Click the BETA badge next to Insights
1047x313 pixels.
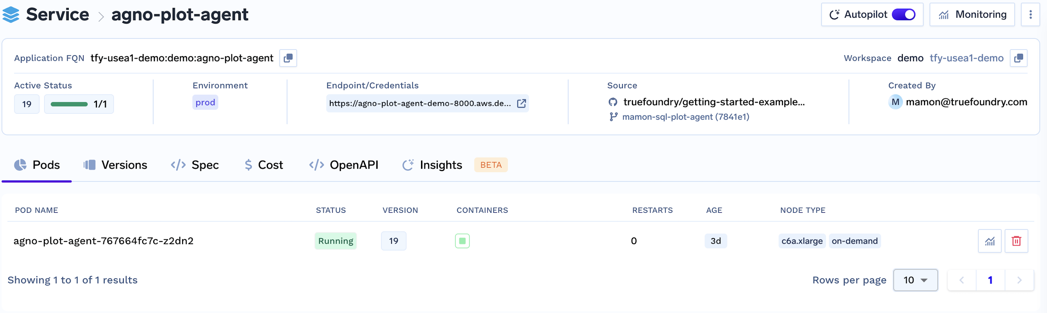[490, 165]
